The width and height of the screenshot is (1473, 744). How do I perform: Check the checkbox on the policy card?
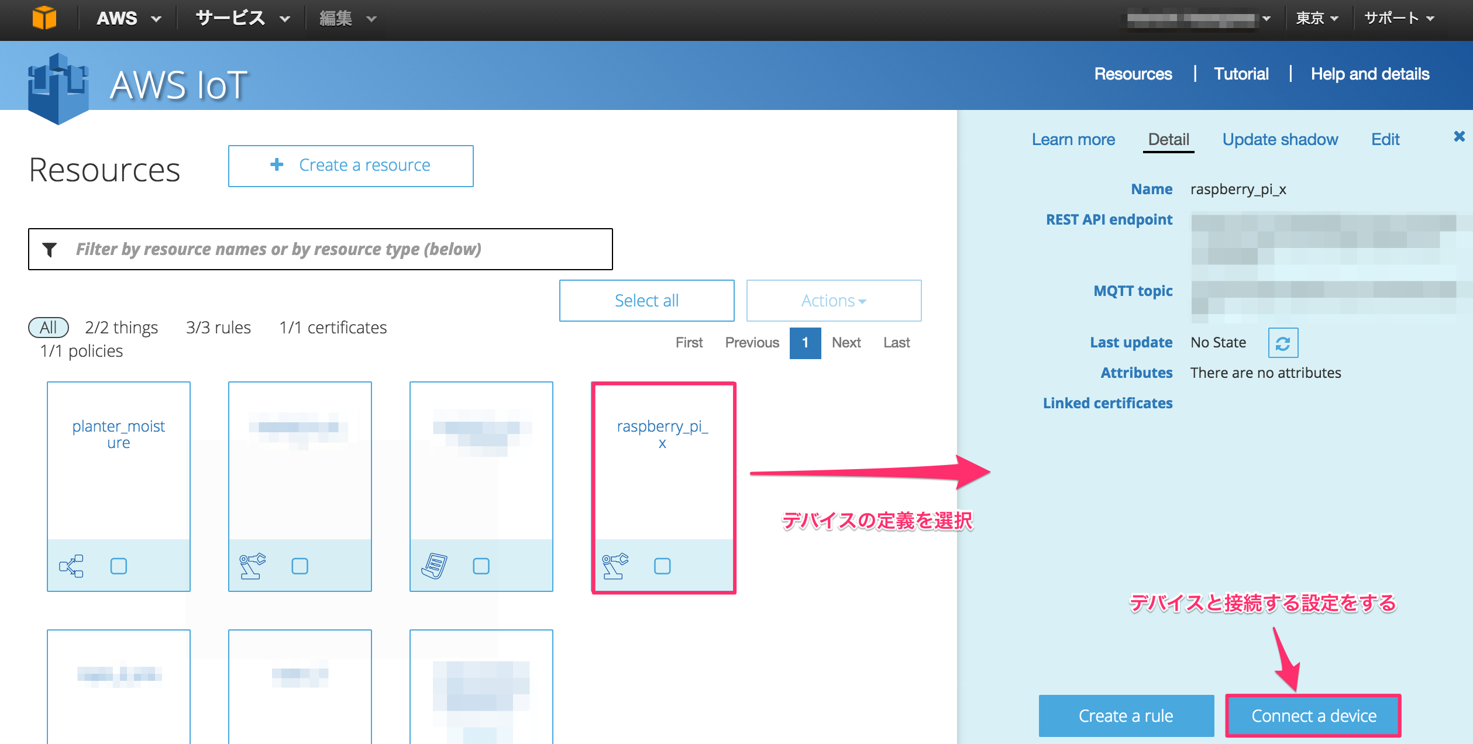(481, 565)
